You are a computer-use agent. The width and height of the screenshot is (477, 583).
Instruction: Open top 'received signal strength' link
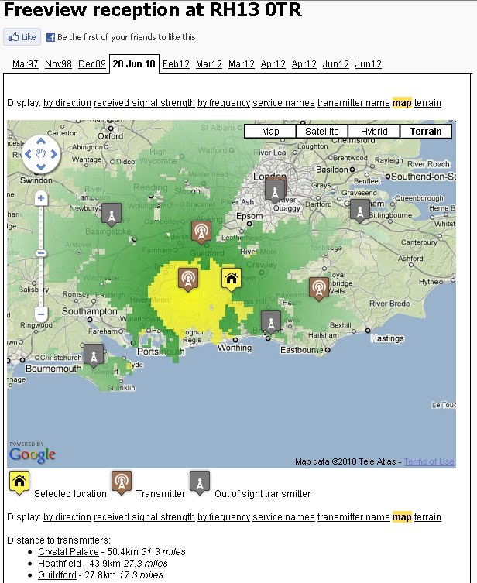pos(144,103)
